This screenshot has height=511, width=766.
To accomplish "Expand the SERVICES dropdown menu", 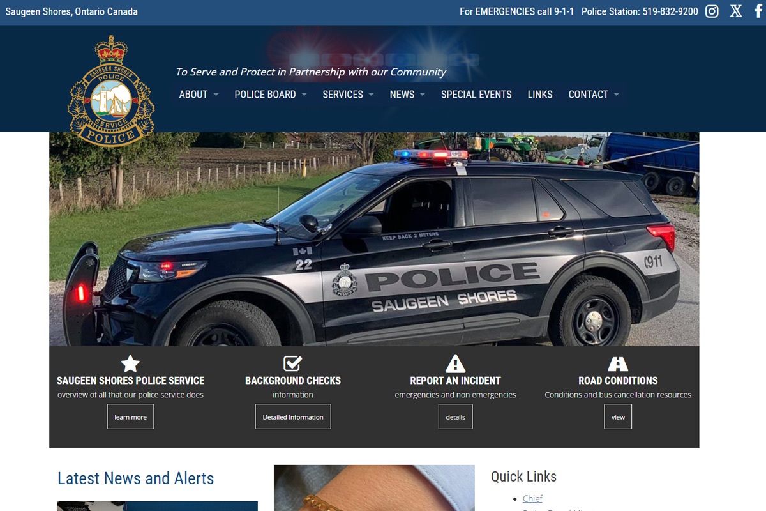I will pyautogui.click(x=348, y=95).
